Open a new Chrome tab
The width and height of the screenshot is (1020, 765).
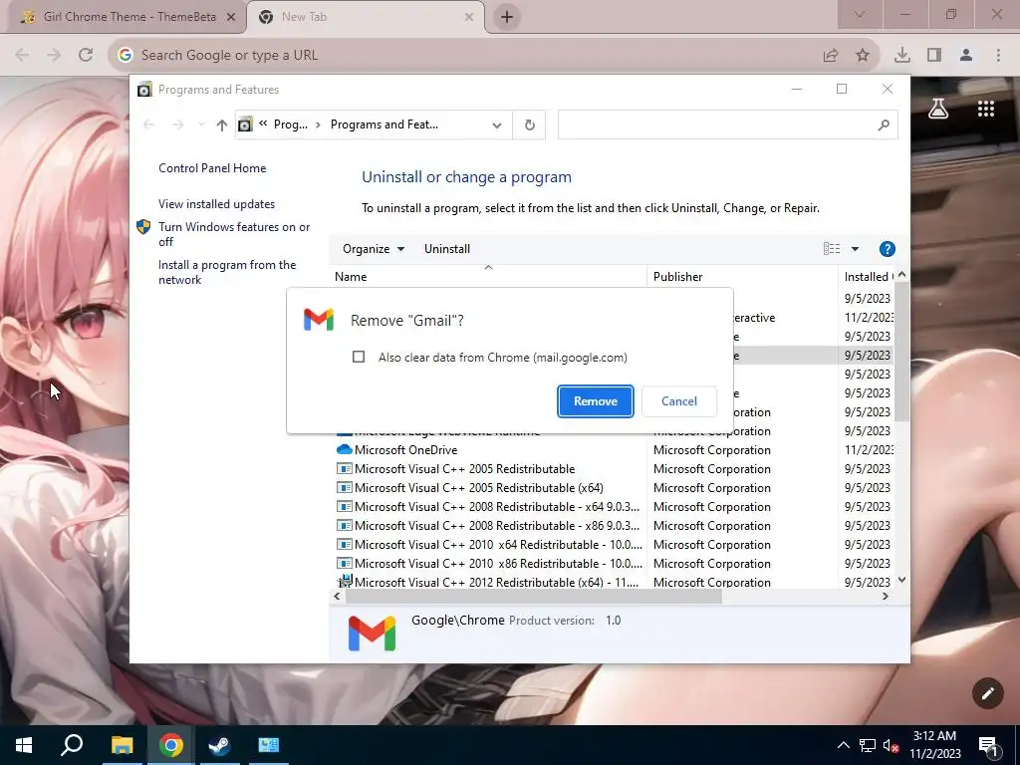pyautogui.click(x=507, y=17)
